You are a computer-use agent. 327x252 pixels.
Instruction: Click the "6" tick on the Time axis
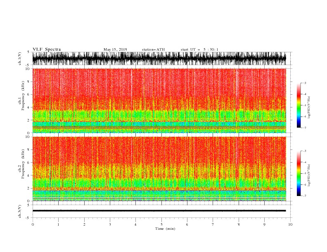[x=187, y=224]
